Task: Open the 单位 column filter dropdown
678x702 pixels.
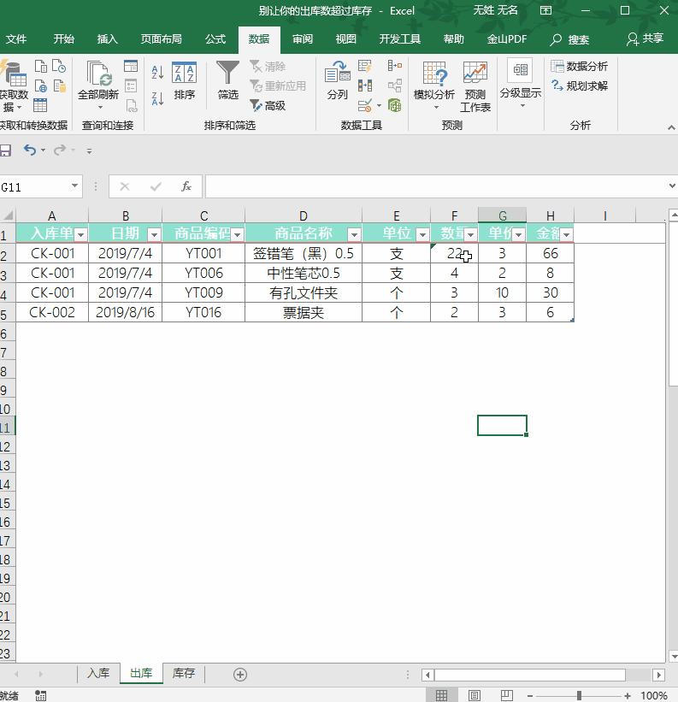Action: (x=422, y=234)
